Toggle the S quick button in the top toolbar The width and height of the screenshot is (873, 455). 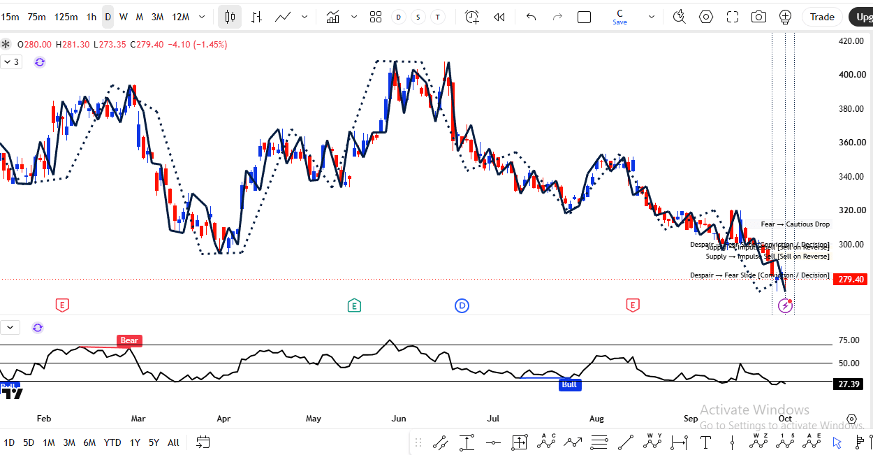[418, 17]
